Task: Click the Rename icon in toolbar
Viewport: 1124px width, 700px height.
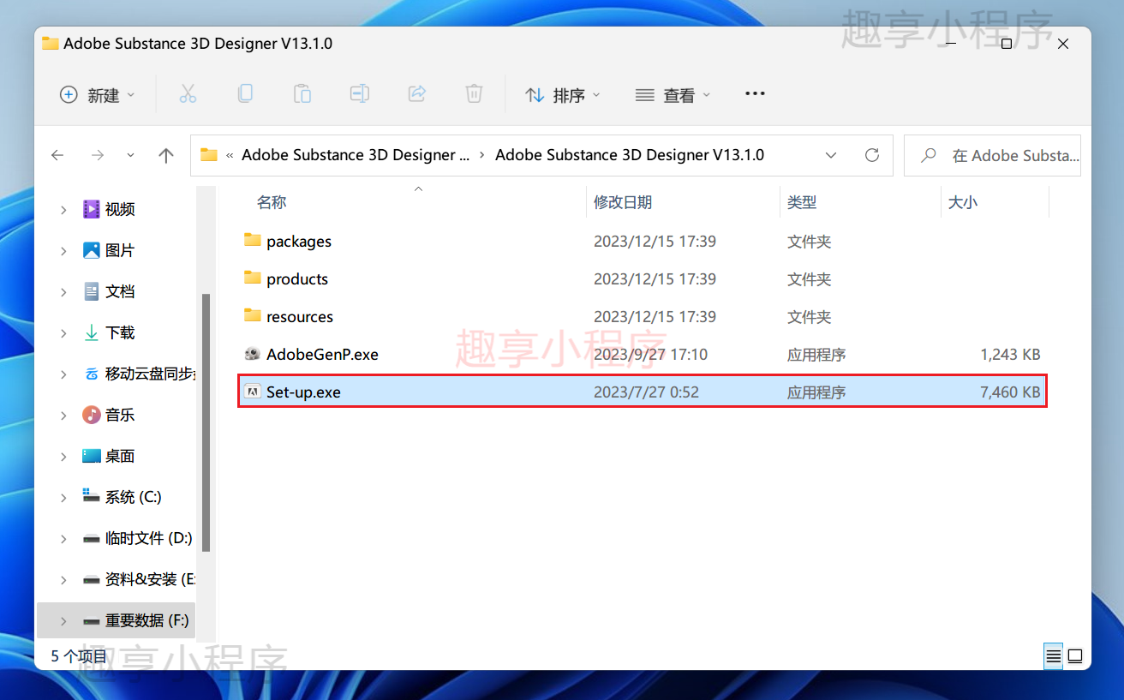Action: tap(359, 94)
